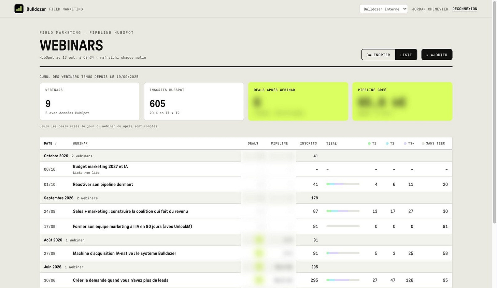Collapse the Juin 2026 group row
Viewport: 497px width, 288px height.
246,267
